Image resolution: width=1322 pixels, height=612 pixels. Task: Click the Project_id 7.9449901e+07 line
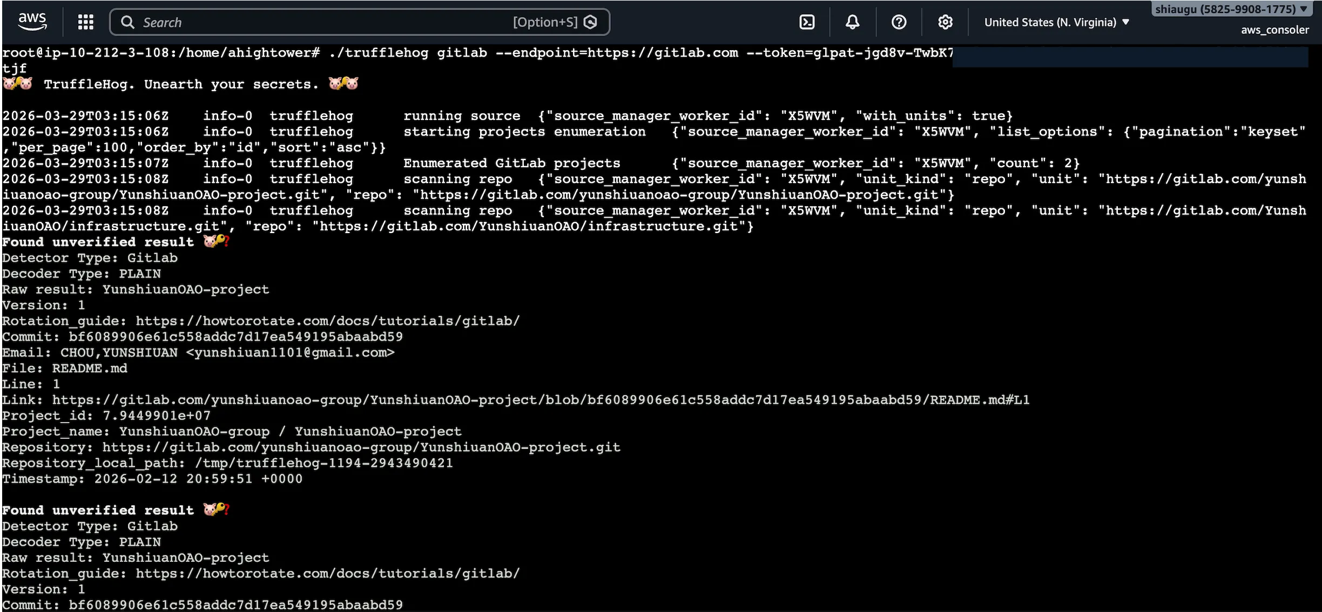tap(106, 416)
